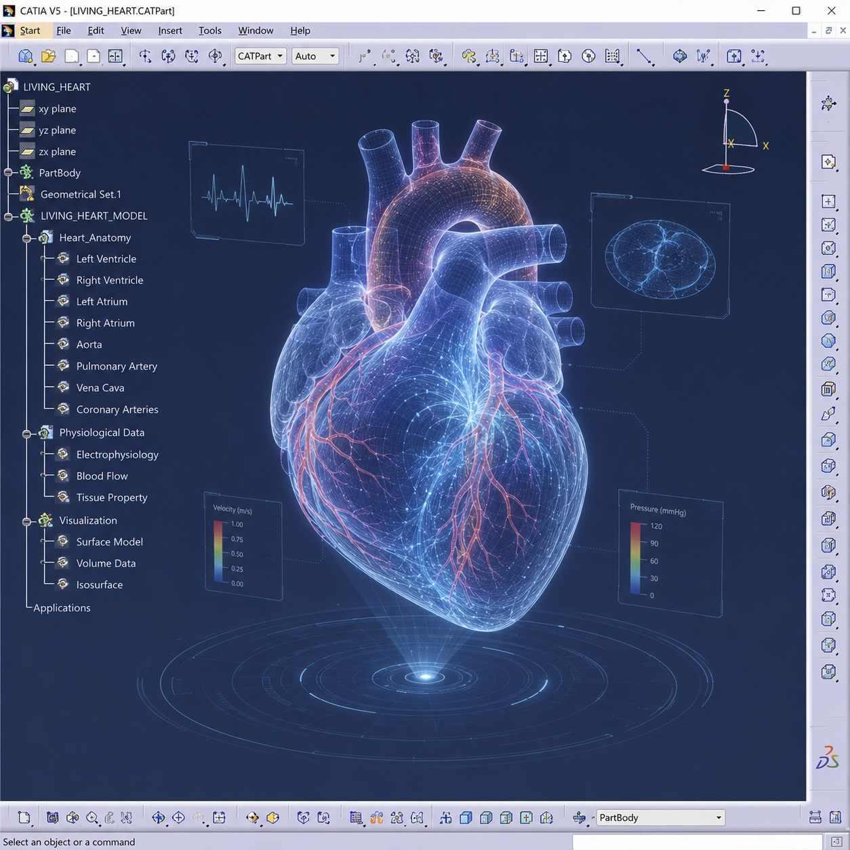The height and width of the screenshot is (850, 850).
Task: Click the Dassault 3DS logo icon
Action: (828, 757)
